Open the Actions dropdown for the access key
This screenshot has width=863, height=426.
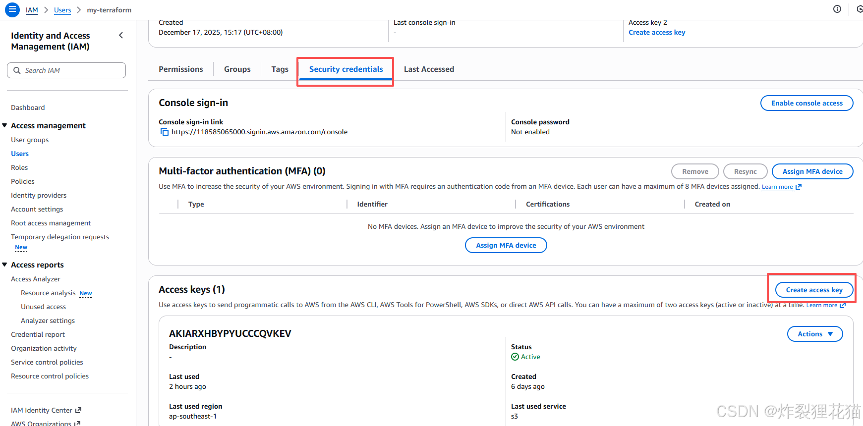click(x=815, y=334)
